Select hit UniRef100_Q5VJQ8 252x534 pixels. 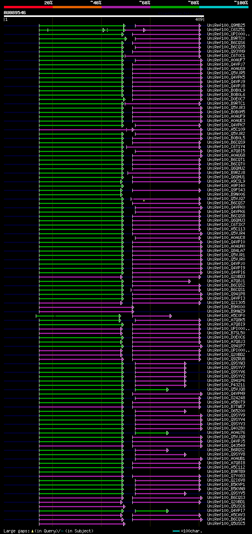[x=226, y=389]
